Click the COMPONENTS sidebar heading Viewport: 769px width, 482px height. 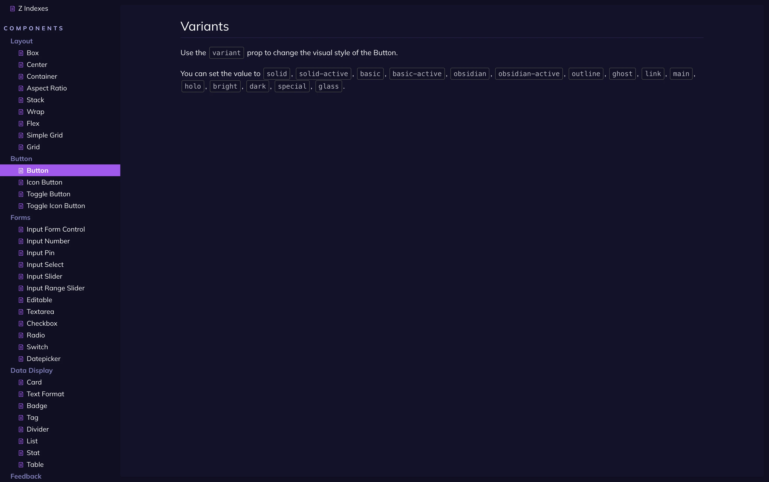coord(33,28)
